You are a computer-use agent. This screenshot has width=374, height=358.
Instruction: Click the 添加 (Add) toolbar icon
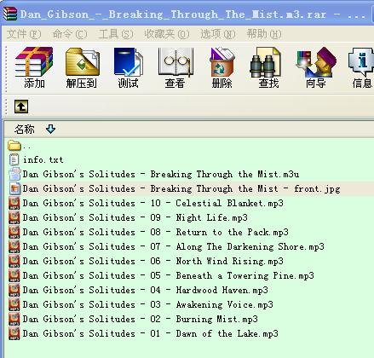pos(34,62)
